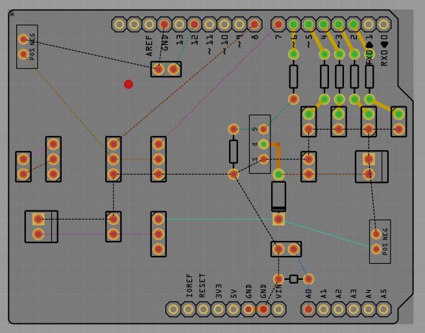Click small resistor between VIN and A0

tap(293, 279)
